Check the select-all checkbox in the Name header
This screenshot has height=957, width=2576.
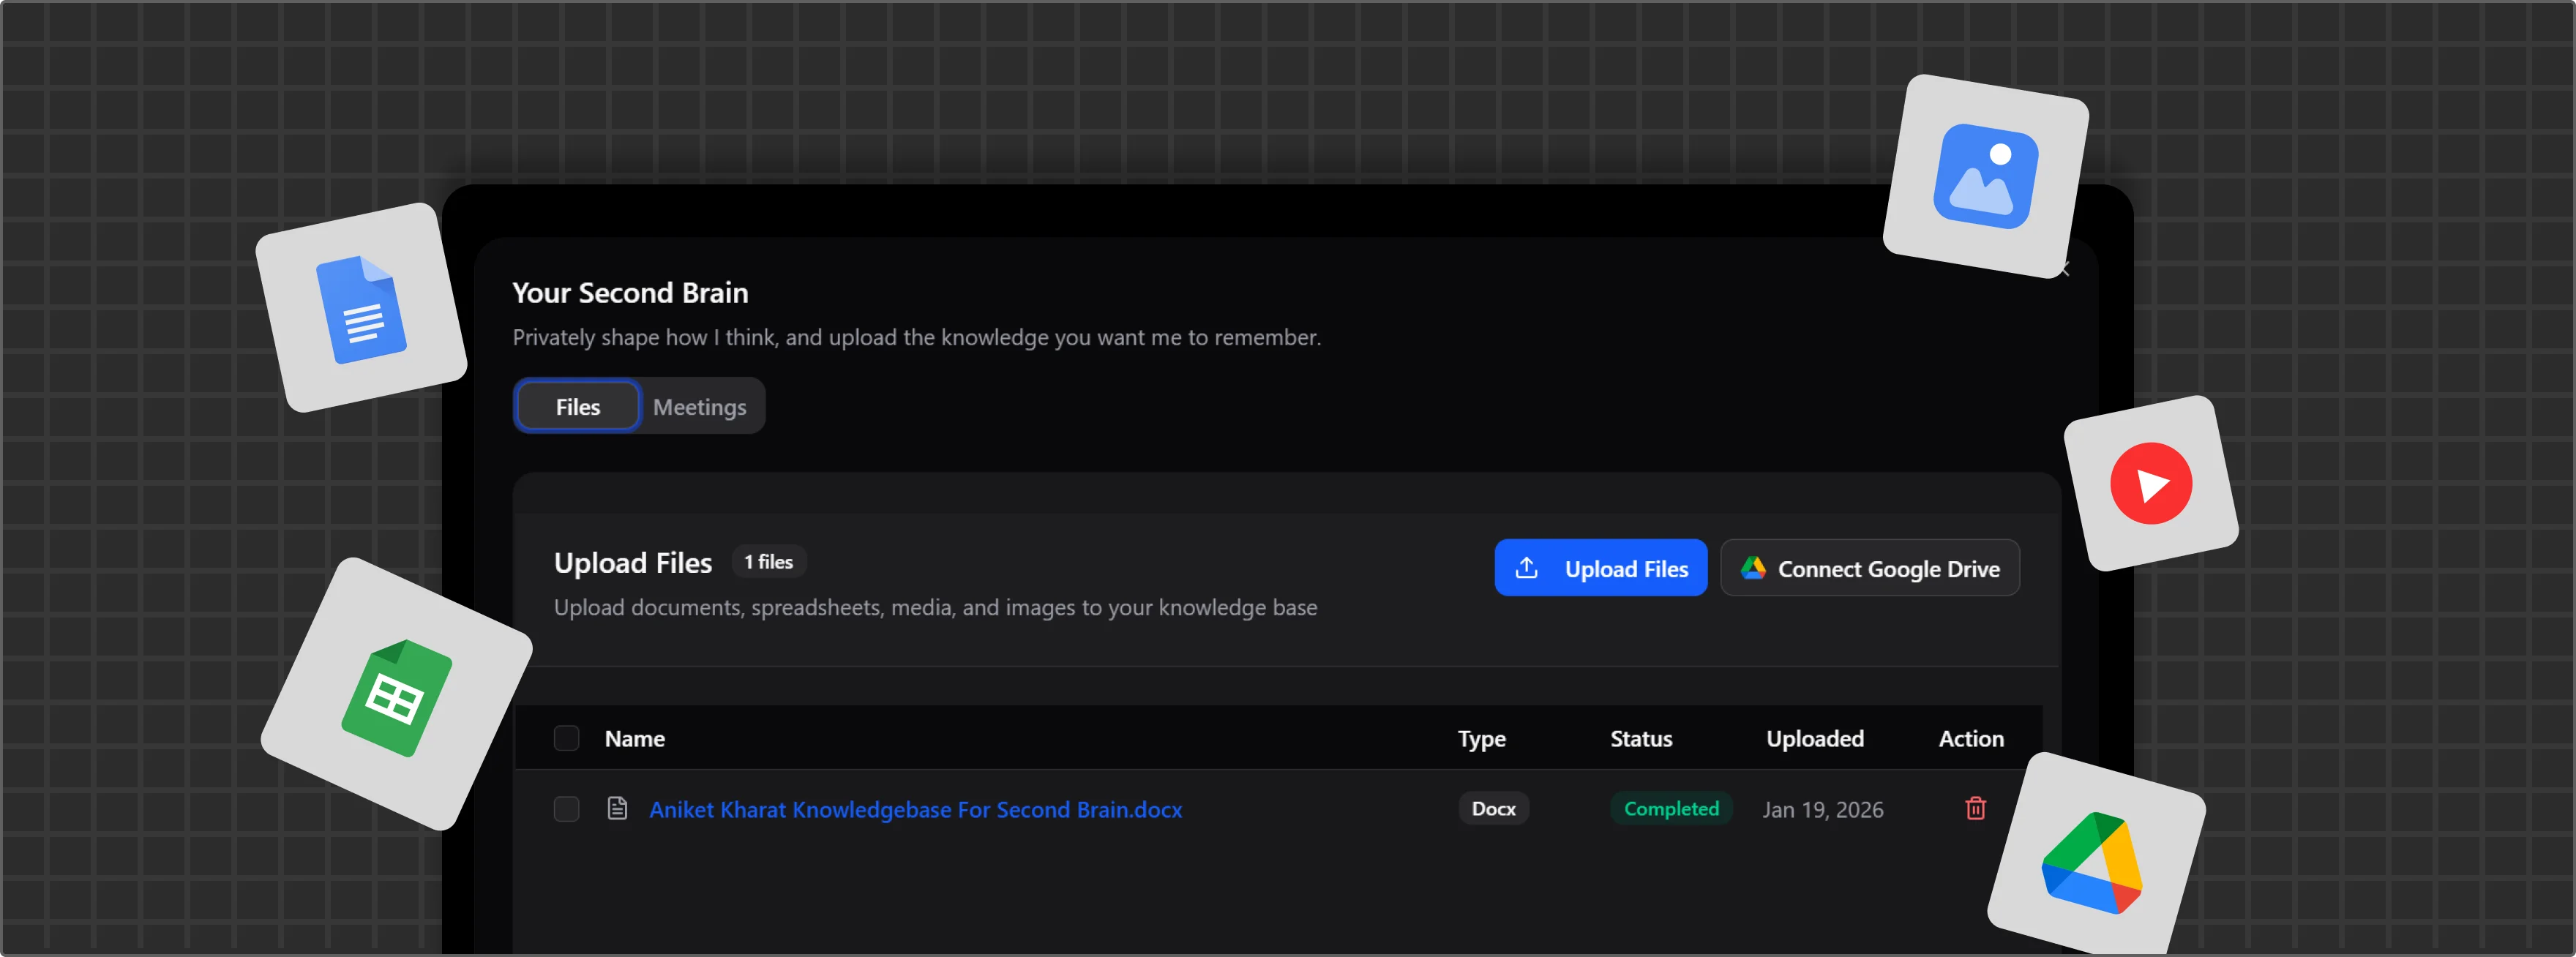click(566, 738)
